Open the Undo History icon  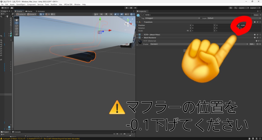click(231, 8)
